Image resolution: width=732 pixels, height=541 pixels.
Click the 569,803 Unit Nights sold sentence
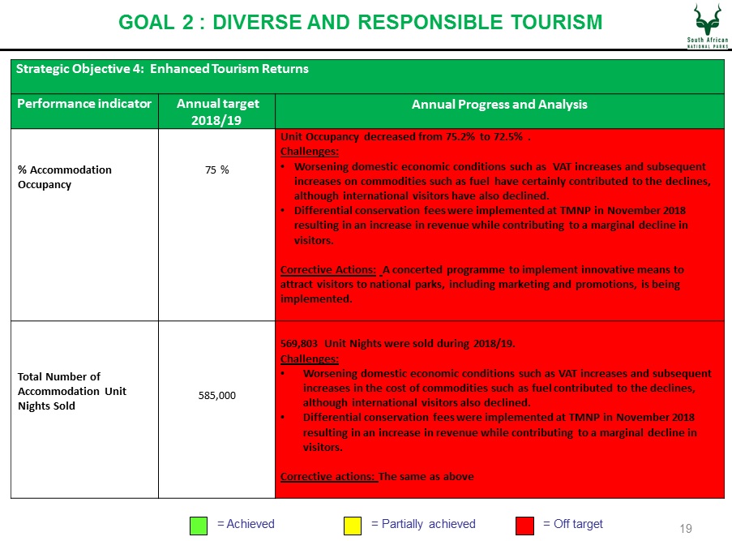pos(398,343)
